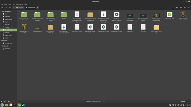Show tree view in the sidebar

5,102
